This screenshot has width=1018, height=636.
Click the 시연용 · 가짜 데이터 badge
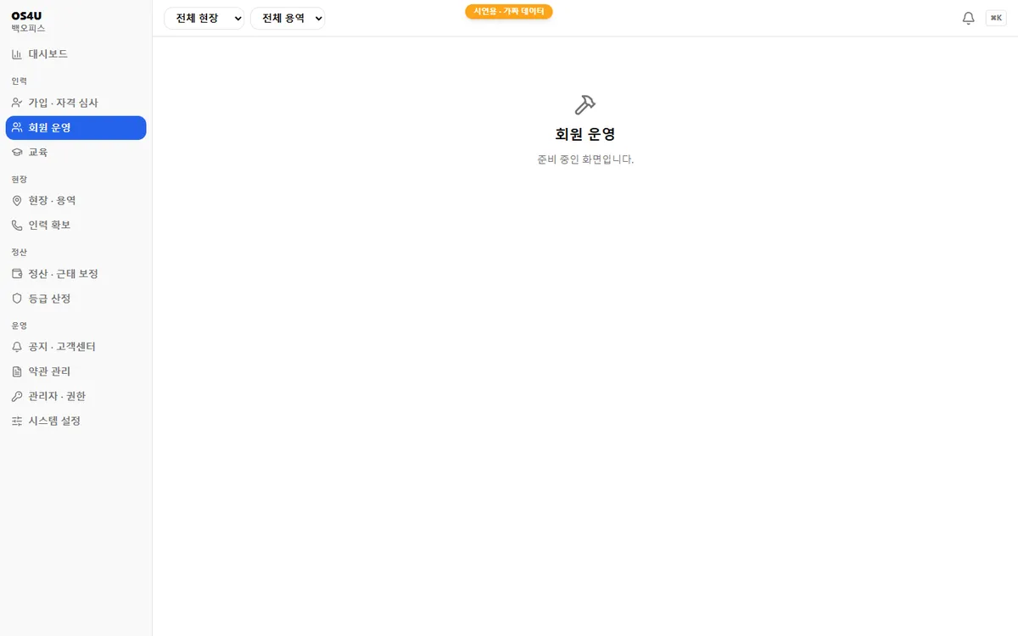click(509, 11)
